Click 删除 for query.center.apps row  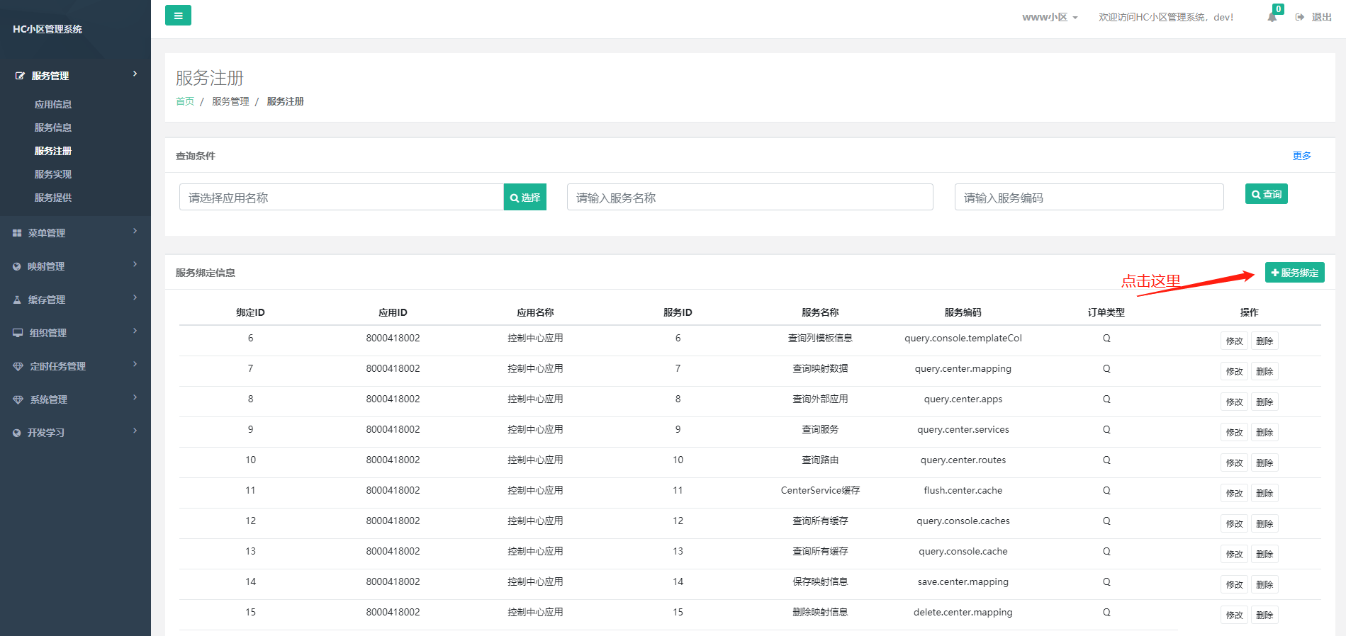1264,402
